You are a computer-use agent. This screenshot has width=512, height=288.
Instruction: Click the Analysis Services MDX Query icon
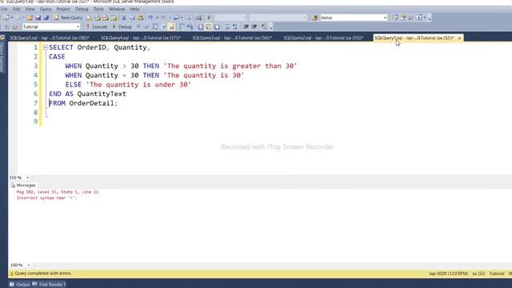(x=98, y=18)
